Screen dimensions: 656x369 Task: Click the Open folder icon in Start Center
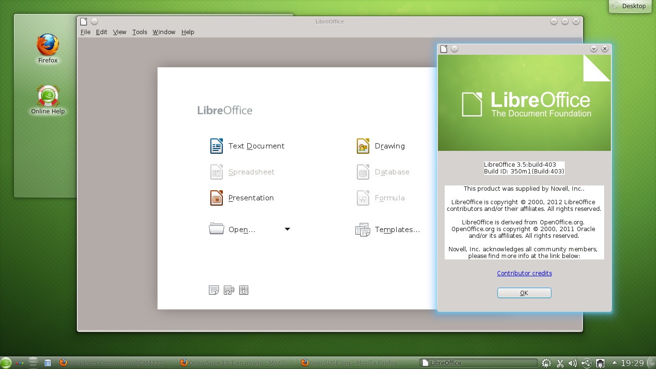coord(217,229)
